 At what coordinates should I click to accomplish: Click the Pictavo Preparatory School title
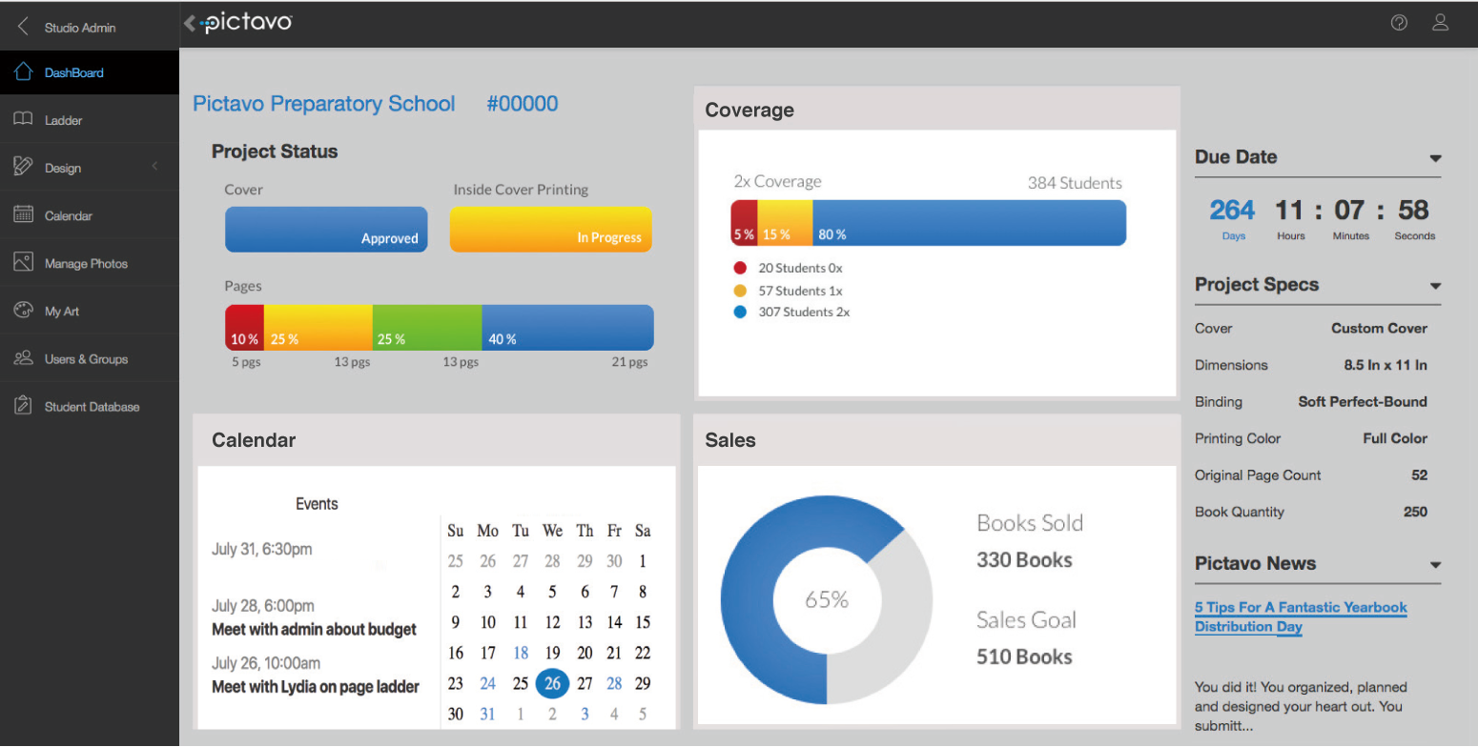point(324,104)
